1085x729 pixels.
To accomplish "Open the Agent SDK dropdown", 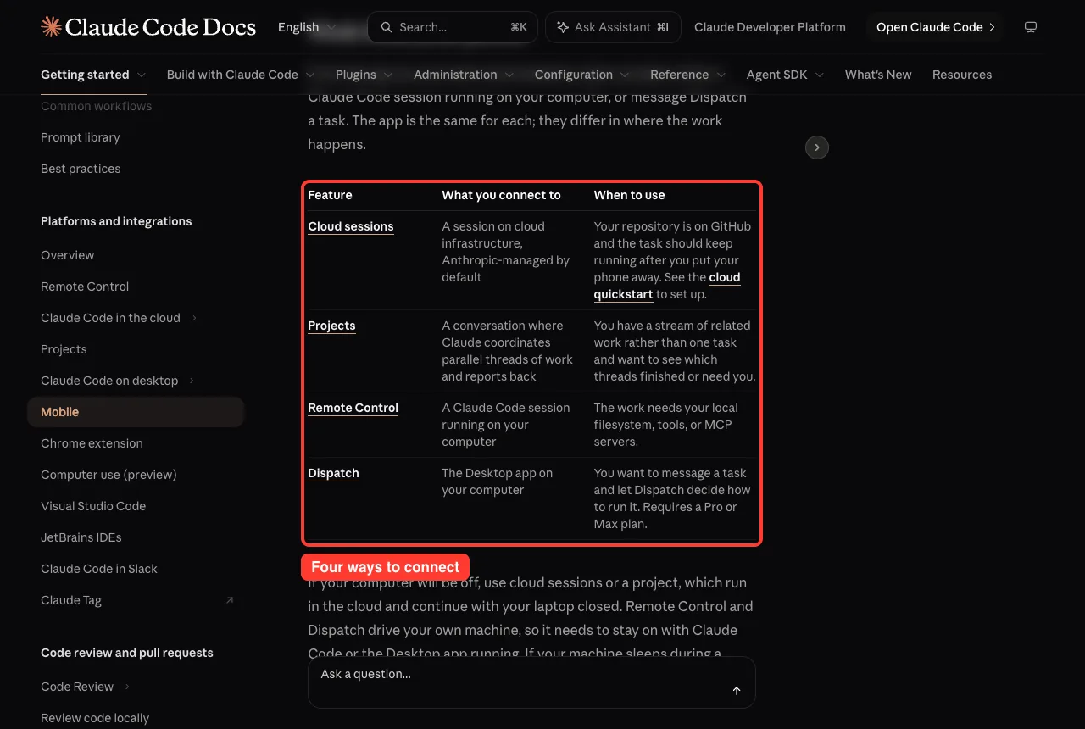I will point(785,75).
